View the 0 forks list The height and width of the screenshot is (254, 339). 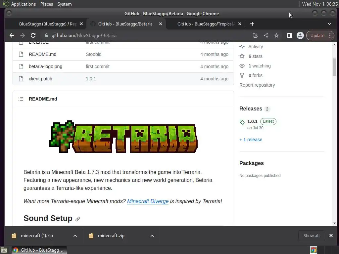[255, 75]
